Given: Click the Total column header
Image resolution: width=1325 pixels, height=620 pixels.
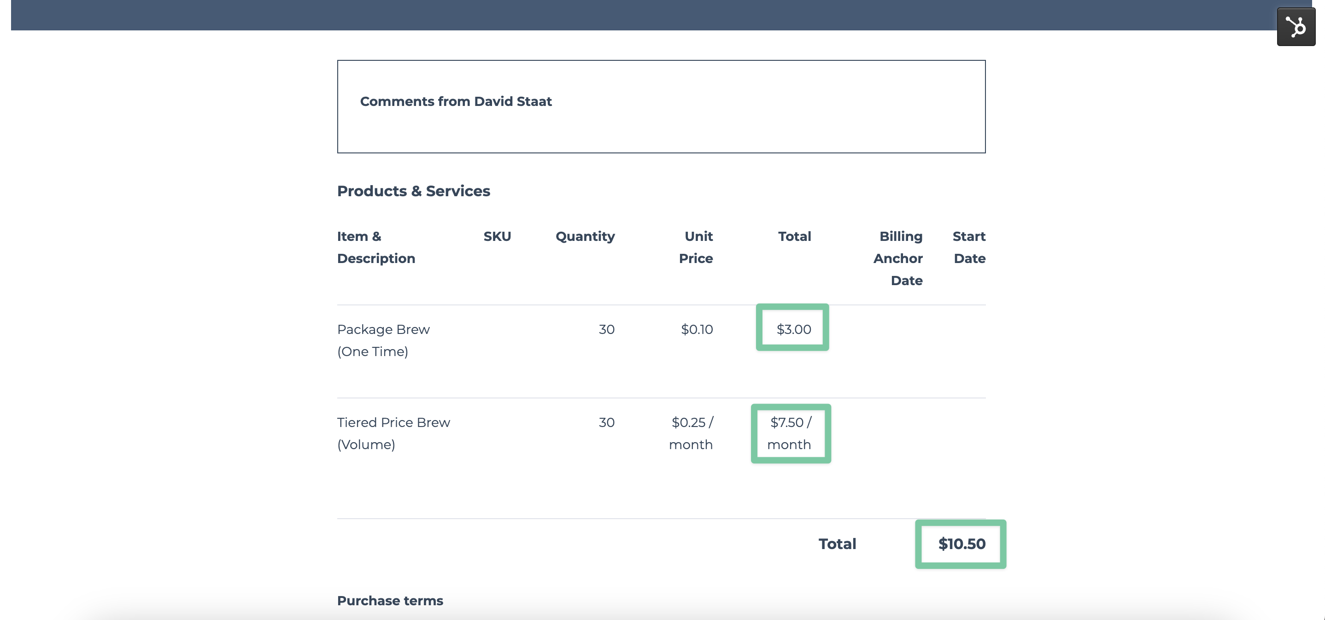Looking at the screenshot, I should click(x=794, y=236).
